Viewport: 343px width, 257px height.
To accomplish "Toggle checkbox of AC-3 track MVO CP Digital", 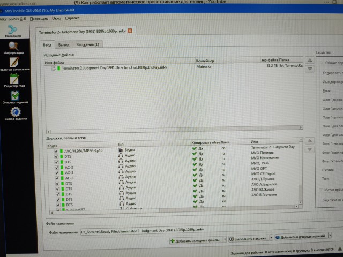I will (x=57, y=178).
